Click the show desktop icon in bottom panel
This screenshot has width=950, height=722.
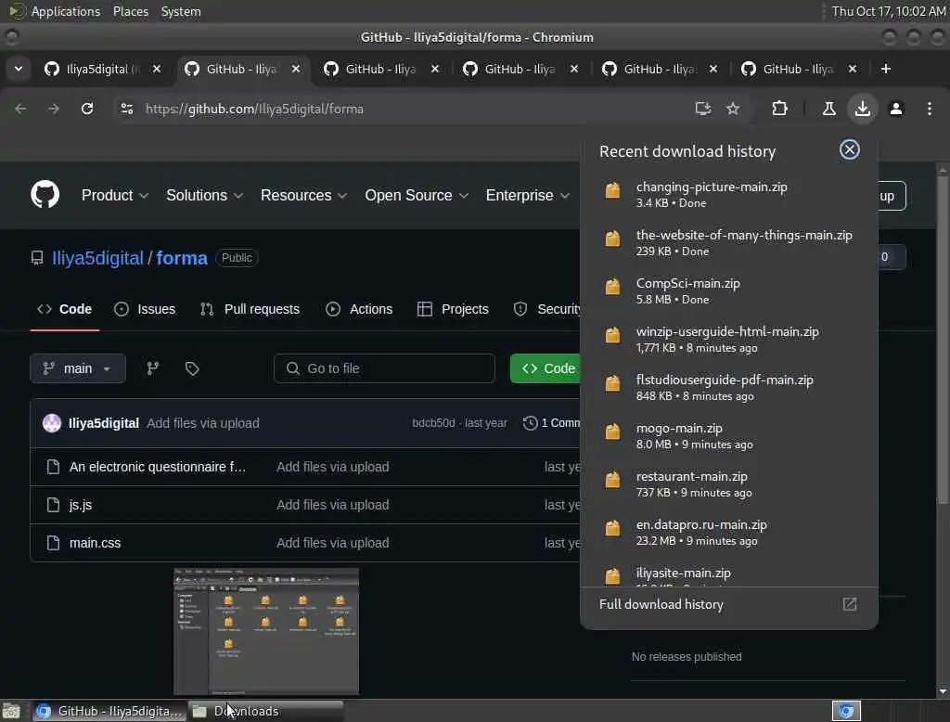click(11, 711)
